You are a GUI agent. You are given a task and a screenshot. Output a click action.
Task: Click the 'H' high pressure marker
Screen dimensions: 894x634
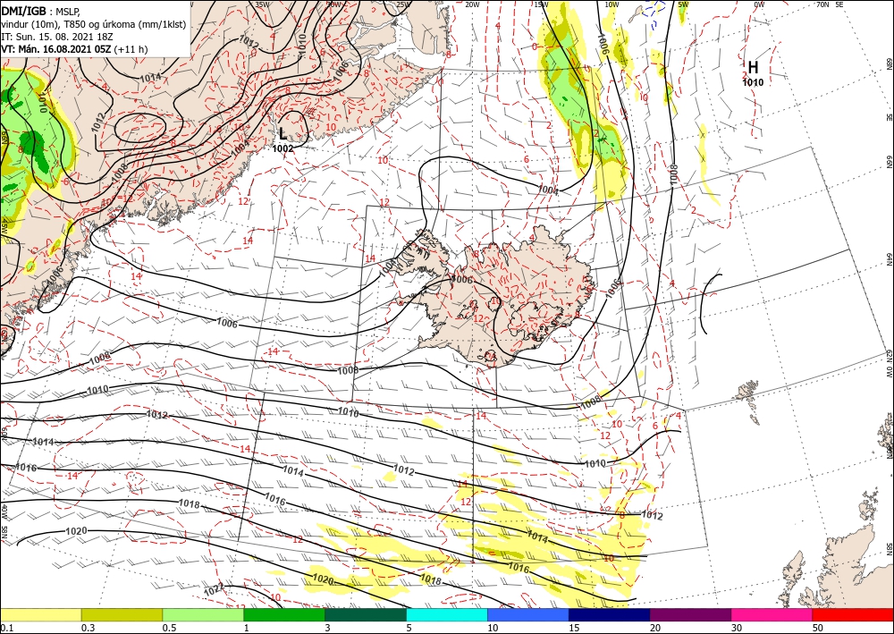[753, 67]
